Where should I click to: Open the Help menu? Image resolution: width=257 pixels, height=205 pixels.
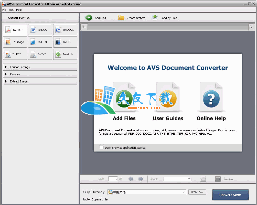pyautogui.click(x=19, y=10)
